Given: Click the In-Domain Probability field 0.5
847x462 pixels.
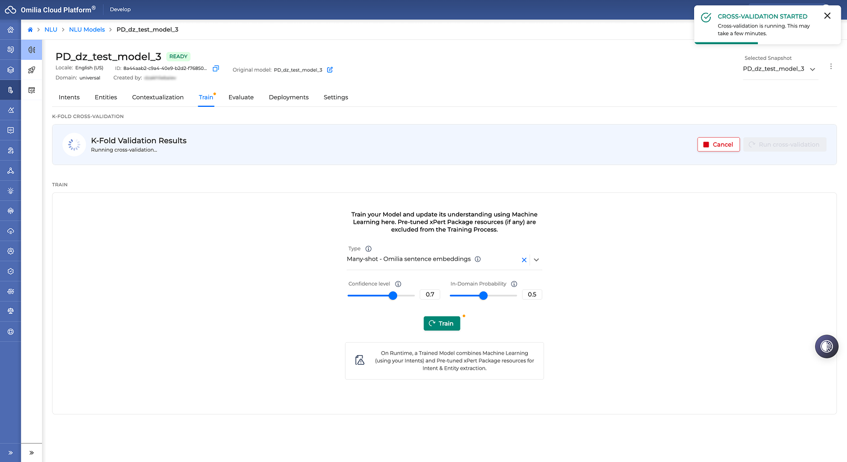Looking at the screenshot, I should coord(532,294).
